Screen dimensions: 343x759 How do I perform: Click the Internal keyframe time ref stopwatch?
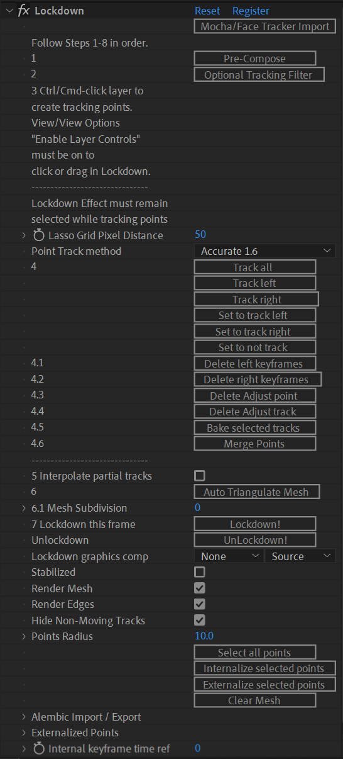pyautogui.click(x=39, y=748)
